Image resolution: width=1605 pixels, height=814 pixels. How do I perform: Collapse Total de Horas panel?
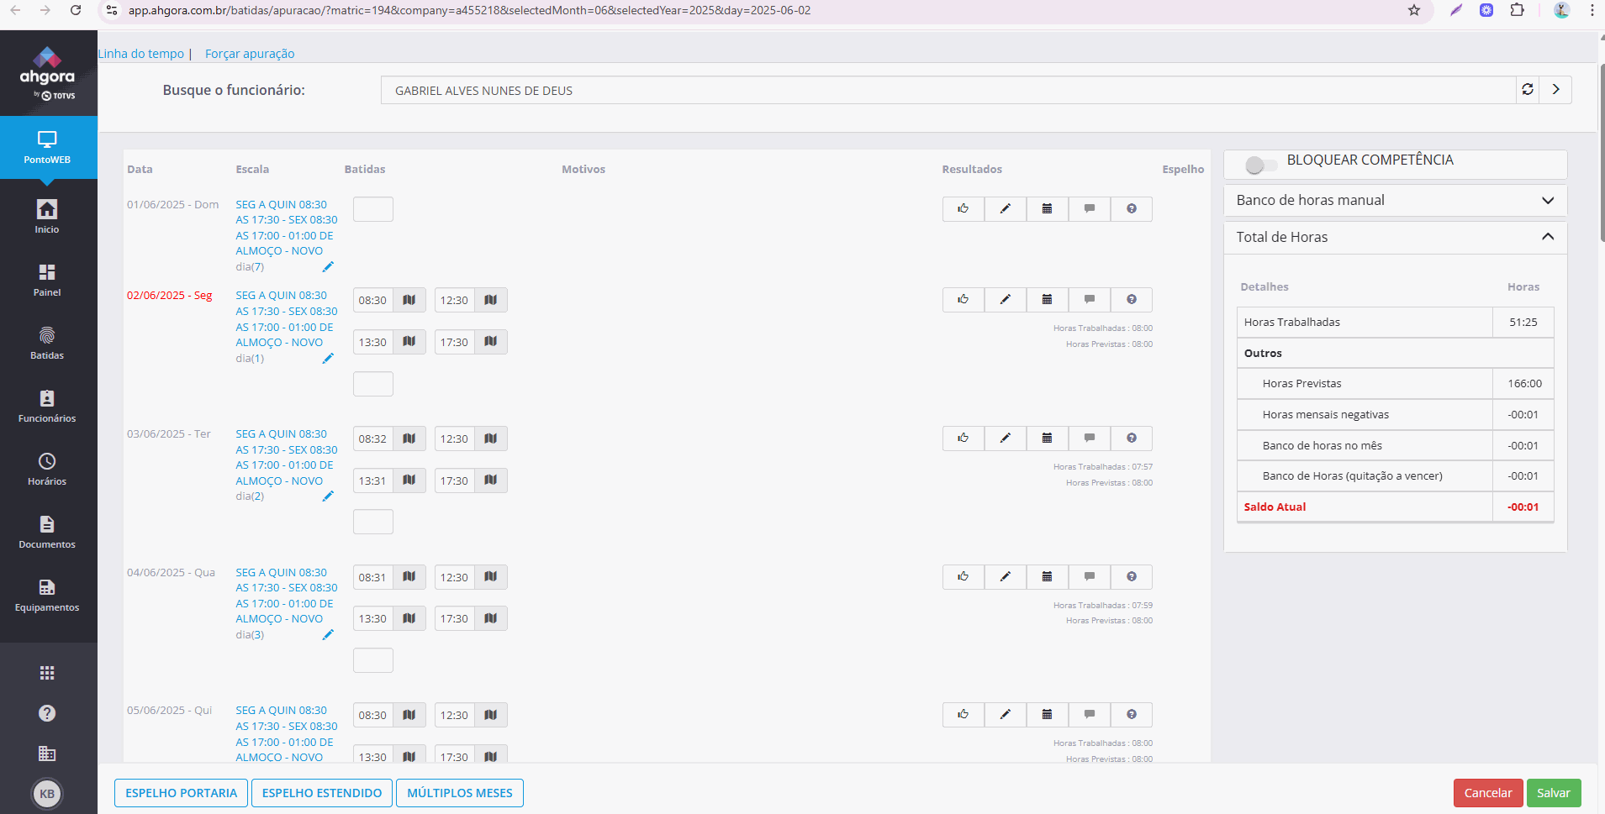(1396, 237)
